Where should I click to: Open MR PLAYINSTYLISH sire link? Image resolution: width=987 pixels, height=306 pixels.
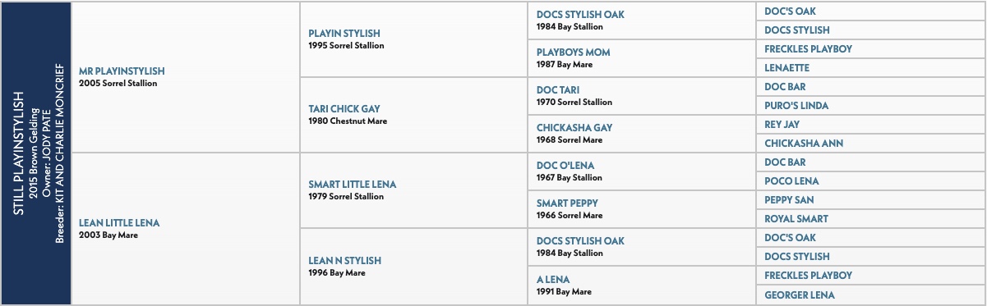coord(122,71)
